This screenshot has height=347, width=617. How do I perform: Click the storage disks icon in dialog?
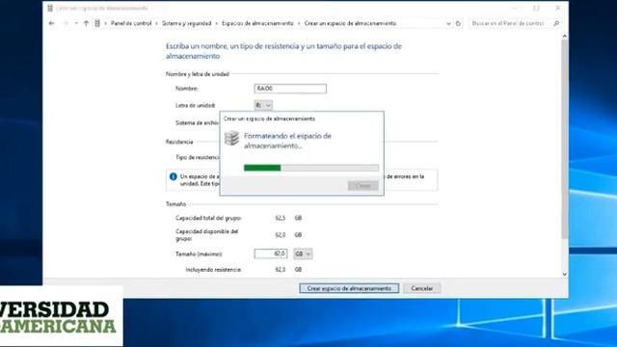[231, 138]
